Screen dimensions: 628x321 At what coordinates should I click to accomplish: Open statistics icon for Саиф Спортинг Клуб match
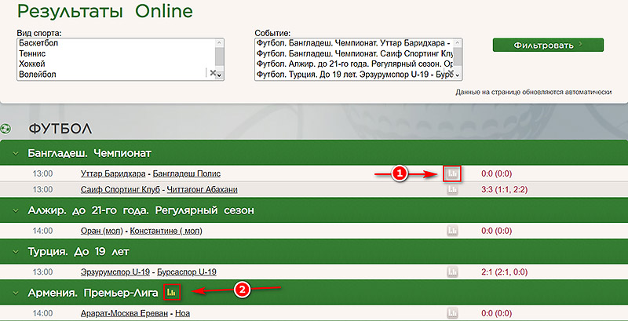coord(452,190)
